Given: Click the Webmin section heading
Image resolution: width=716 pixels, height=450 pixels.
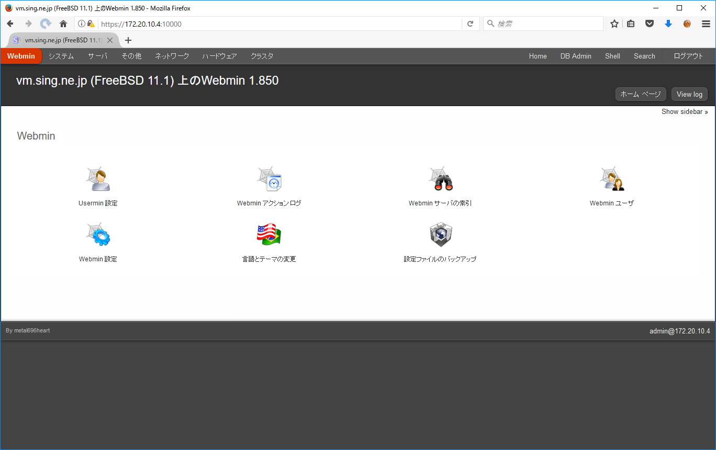Looking at the screenshot, I should point(36,136).
